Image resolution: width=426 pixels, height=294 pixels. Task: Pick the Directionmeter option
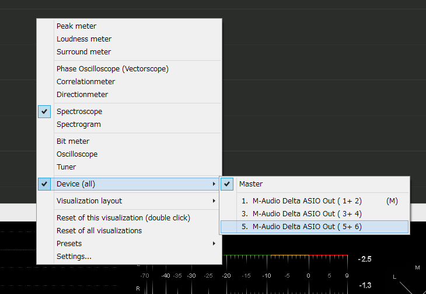click(x=130, y=95)
